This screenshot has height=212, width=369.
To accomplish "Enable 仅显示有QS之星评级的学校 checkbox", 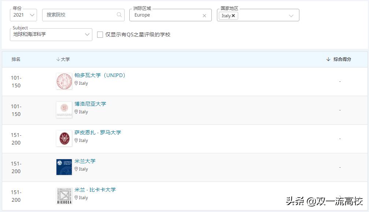I will pos(100,35).
